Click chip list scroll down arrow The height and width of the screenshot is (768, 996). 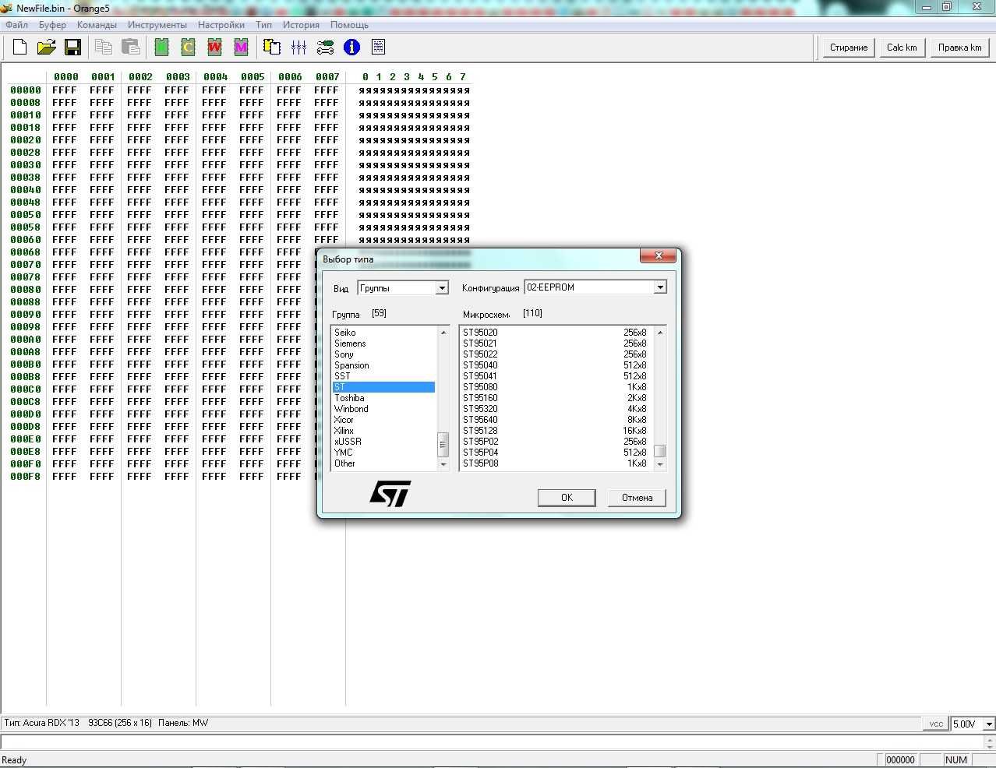pyautogui.click(x=660, y=464)
